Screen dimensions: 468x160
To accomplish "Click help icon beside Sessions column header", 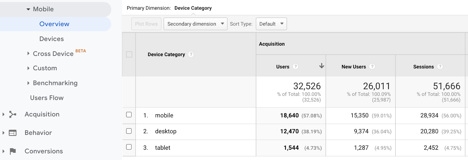I will (x=440, y=67).
